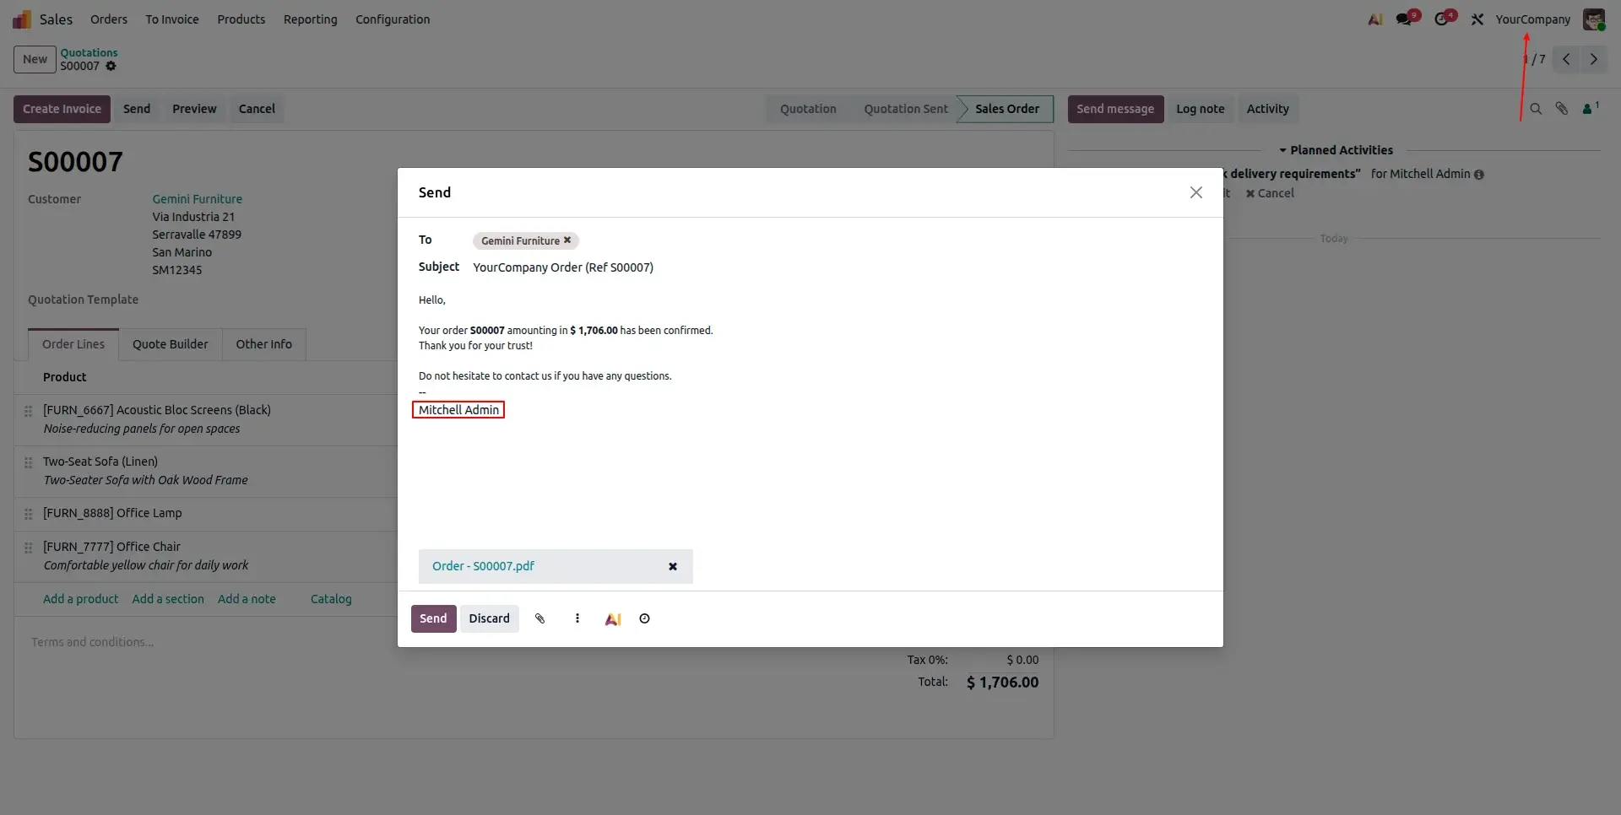Image resolution: width=1621 pixels, height=815 pixels.
Task: Select the Quotation status stage
Action: (808, 109)
